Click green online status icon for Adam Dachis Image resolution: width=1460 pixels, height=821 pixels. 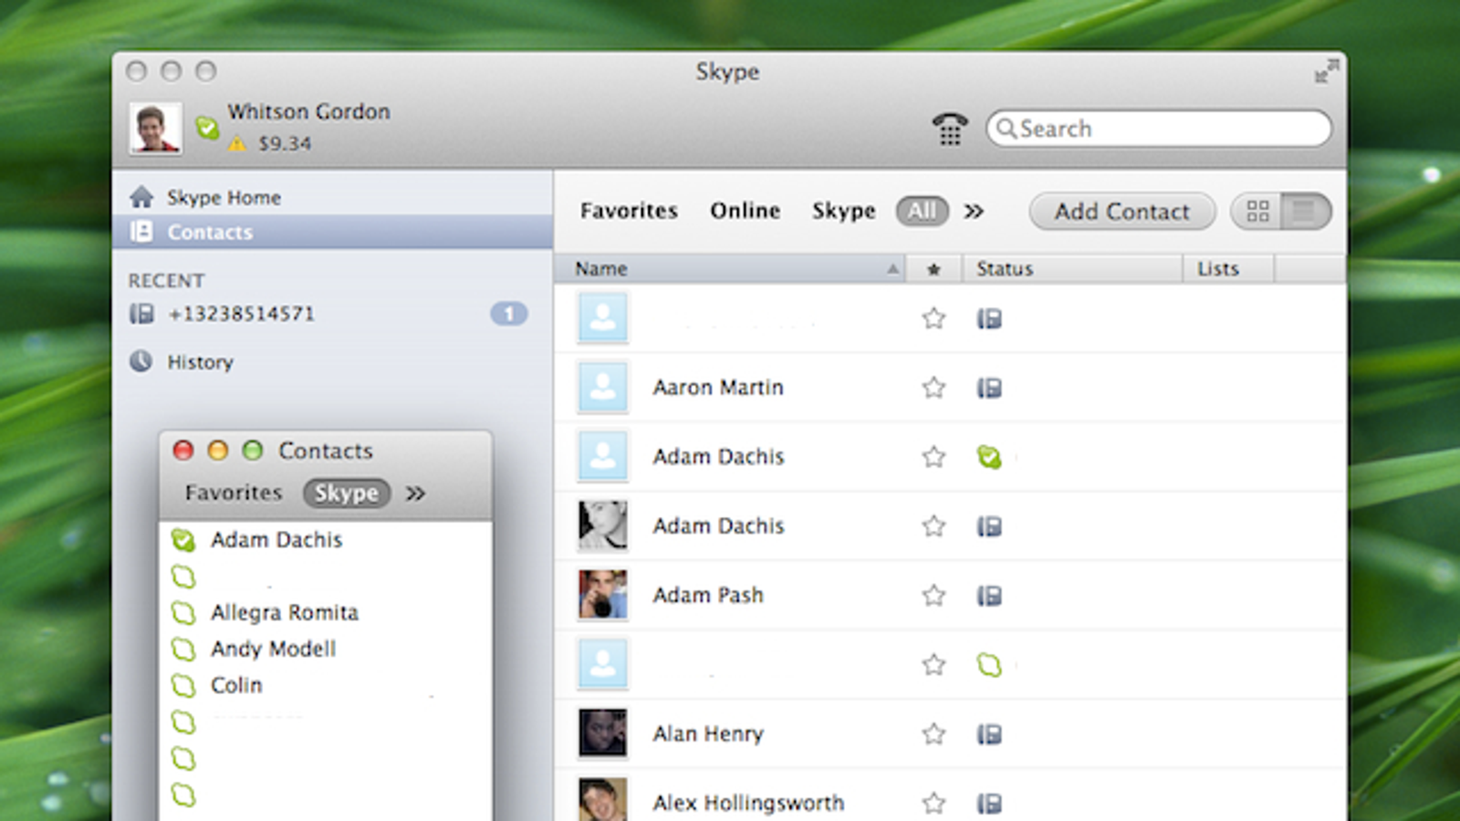(989, 457)
